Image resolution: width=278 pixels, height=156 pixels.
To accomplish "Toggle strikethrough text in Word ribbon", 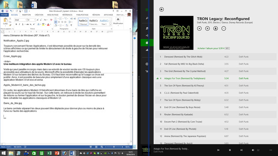I will click(x=27, y=24).
